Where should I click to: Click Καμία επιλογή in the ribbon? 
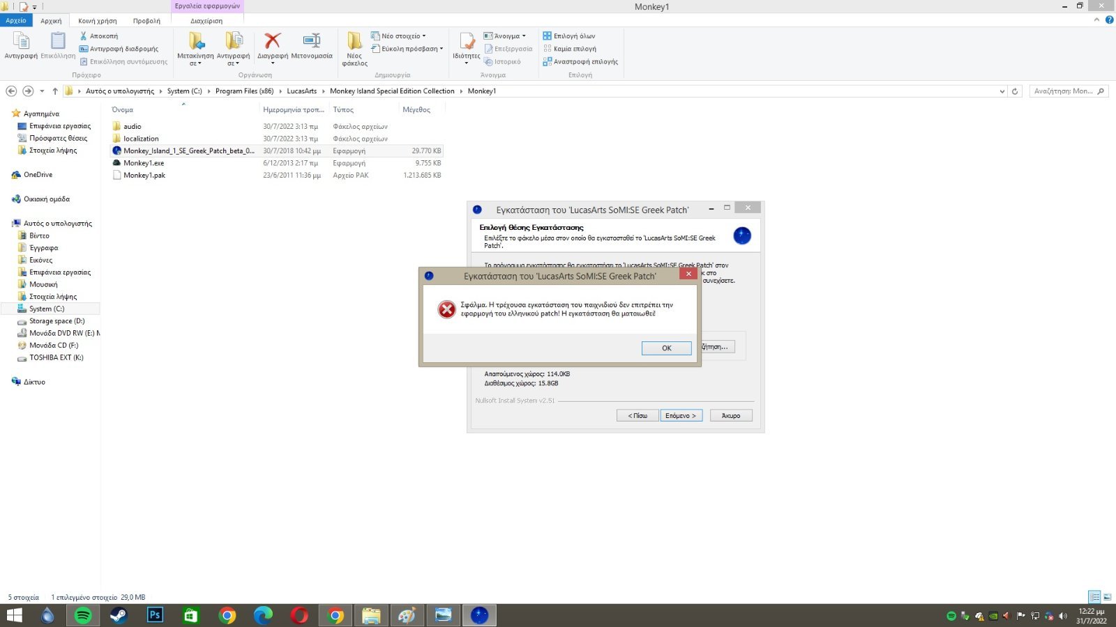coord(569,49)
